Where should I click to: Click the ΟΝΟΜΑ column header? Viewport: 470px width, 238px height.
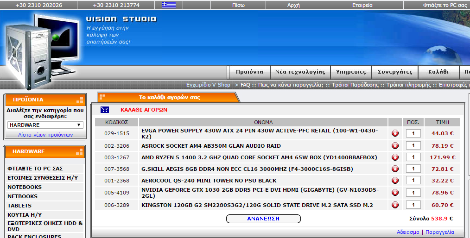tap(263, 122)
